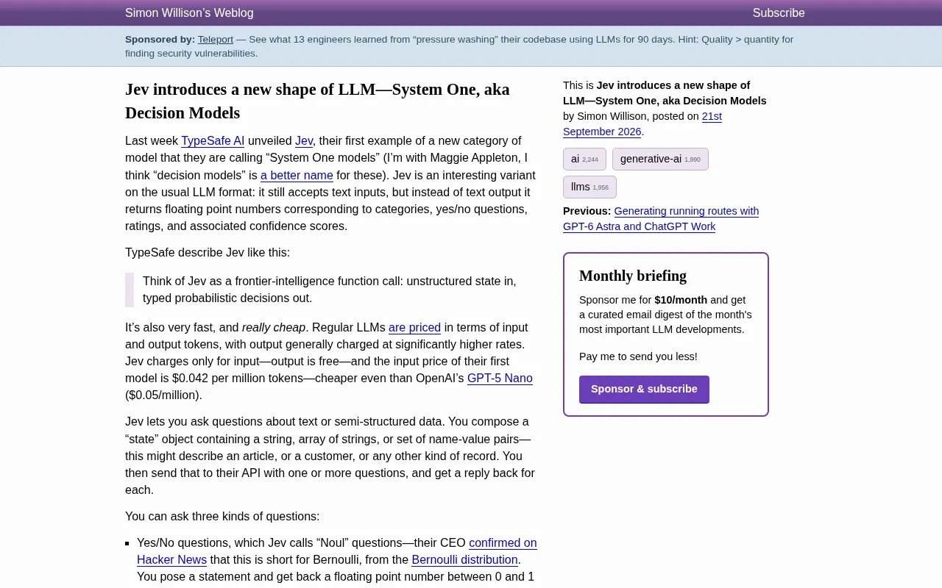The height and width of the screenshot is (588, 942).
Task: Click the "Previous:" label in sidebar
Action: tap(587, 211)
